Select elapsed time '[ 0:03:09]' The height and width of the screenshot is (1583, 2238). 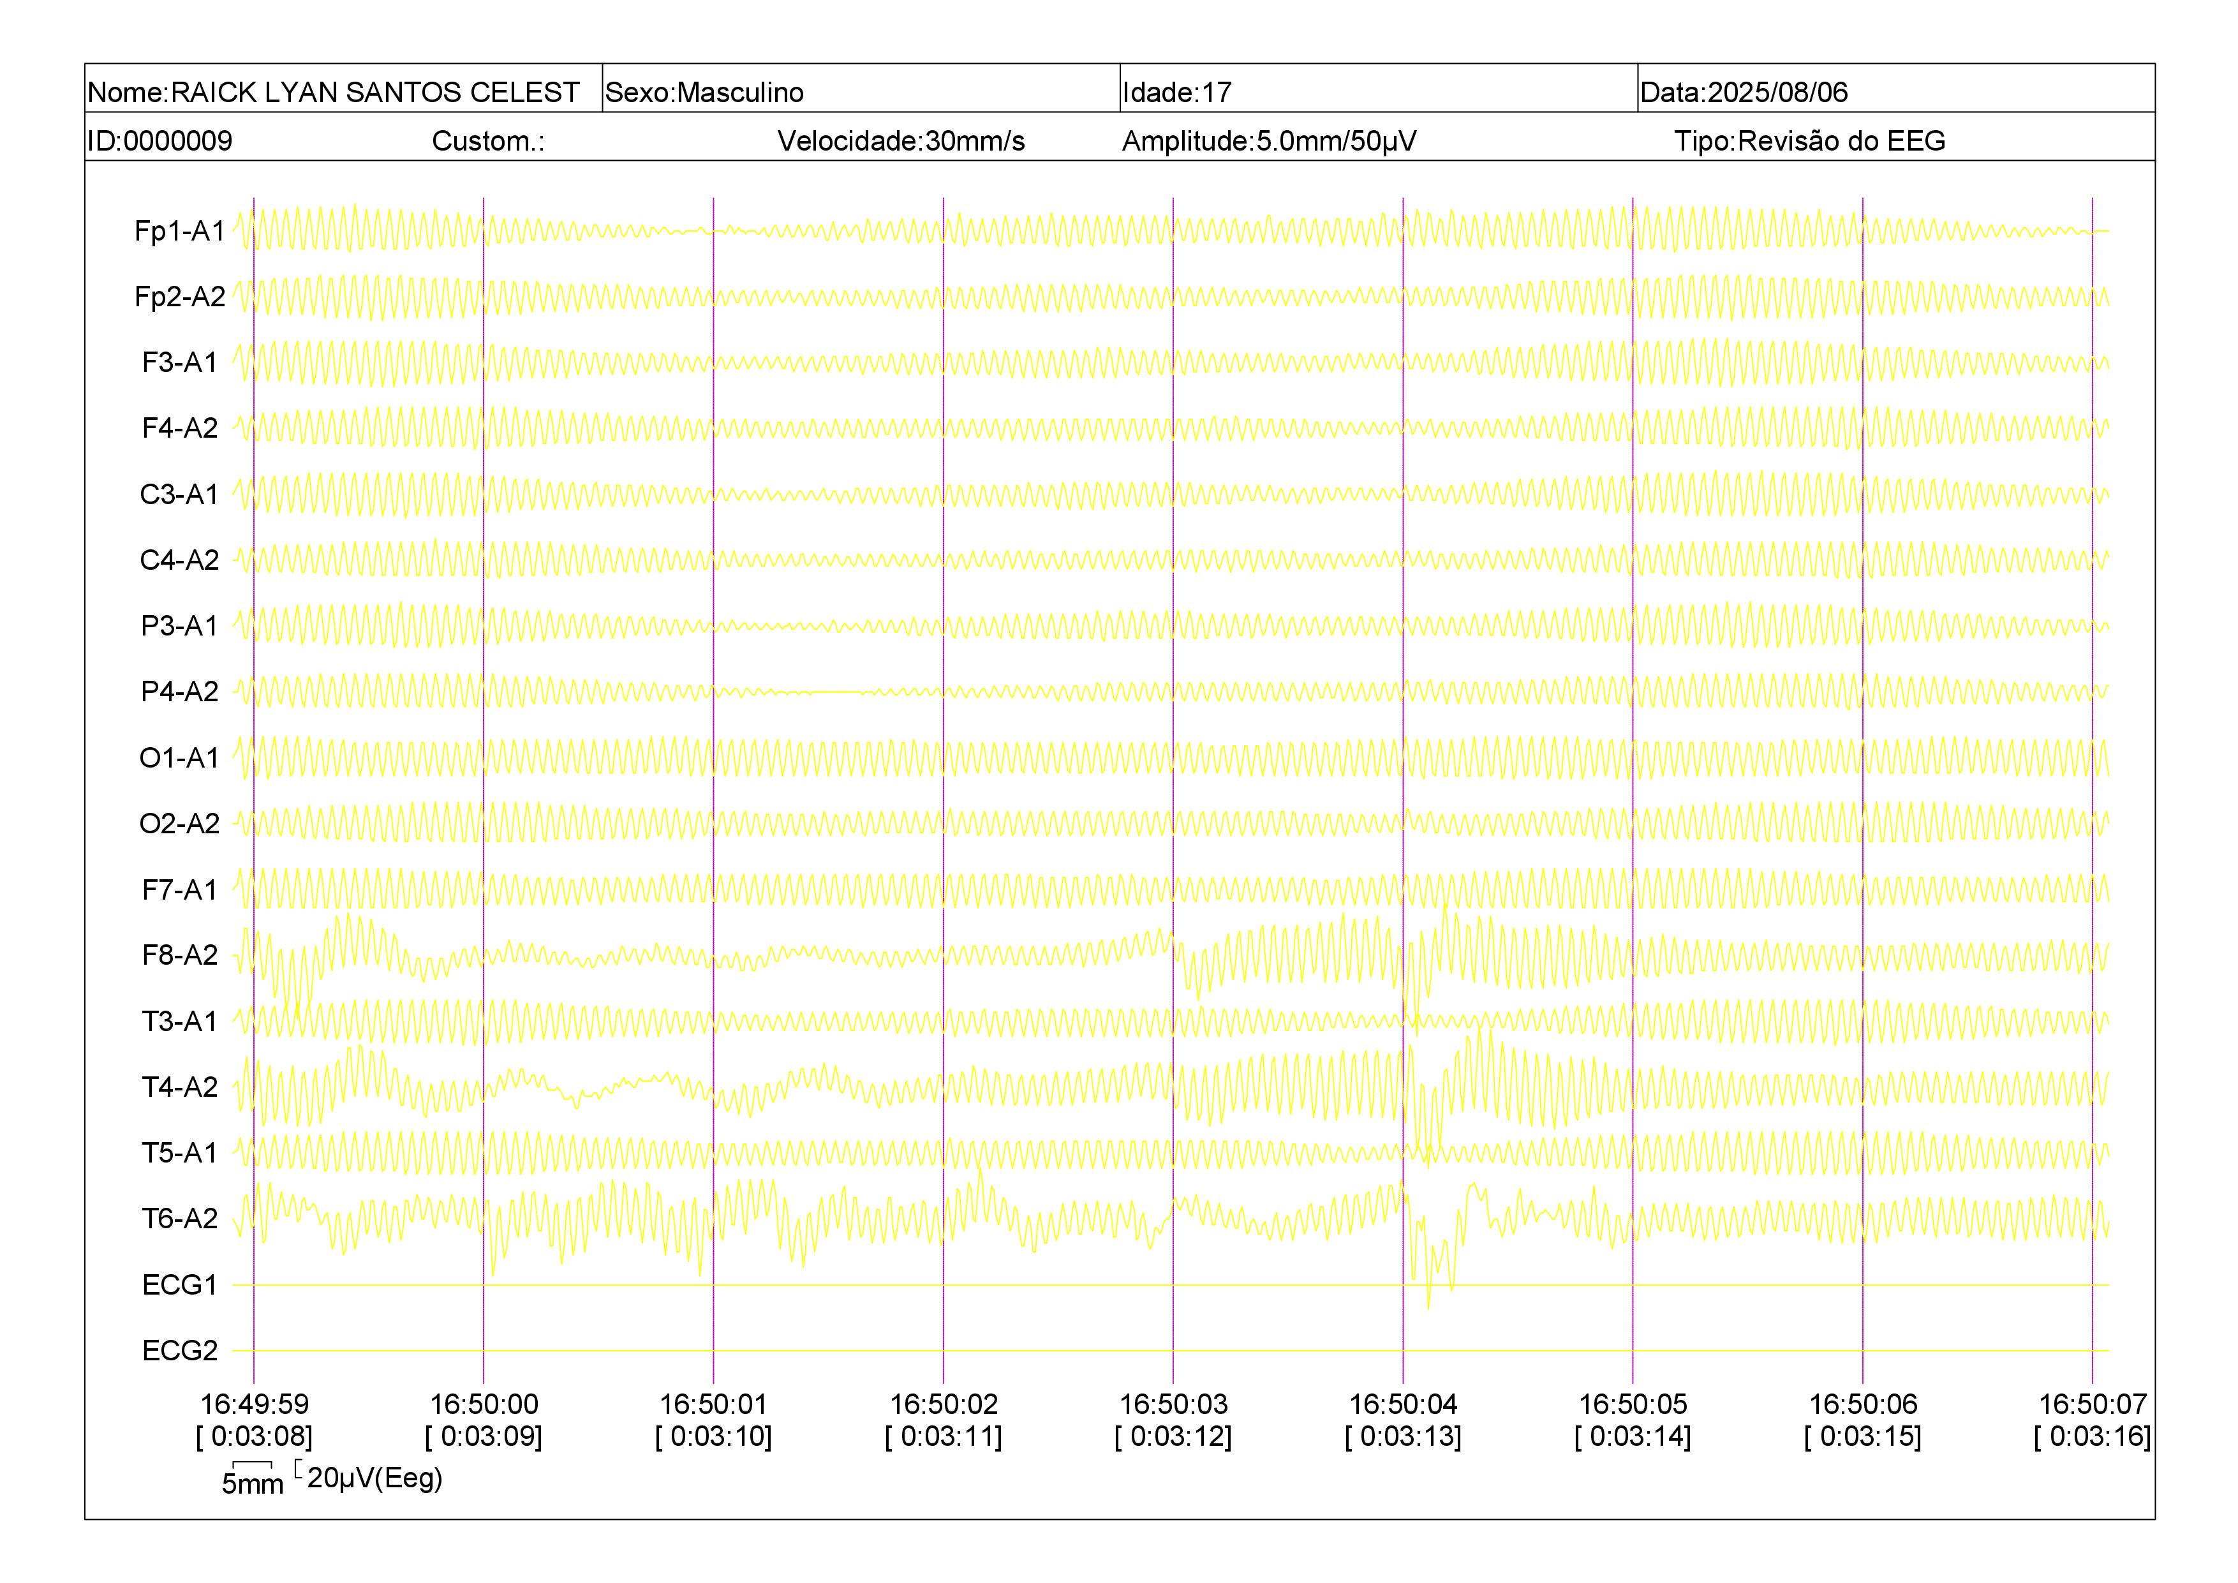pyautogui.click(x=484, y=1437)
